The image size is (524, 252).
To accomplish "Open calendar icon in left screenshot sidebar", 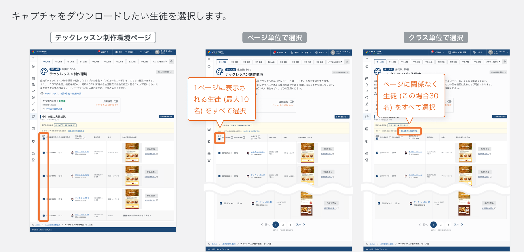I will 33,79.
